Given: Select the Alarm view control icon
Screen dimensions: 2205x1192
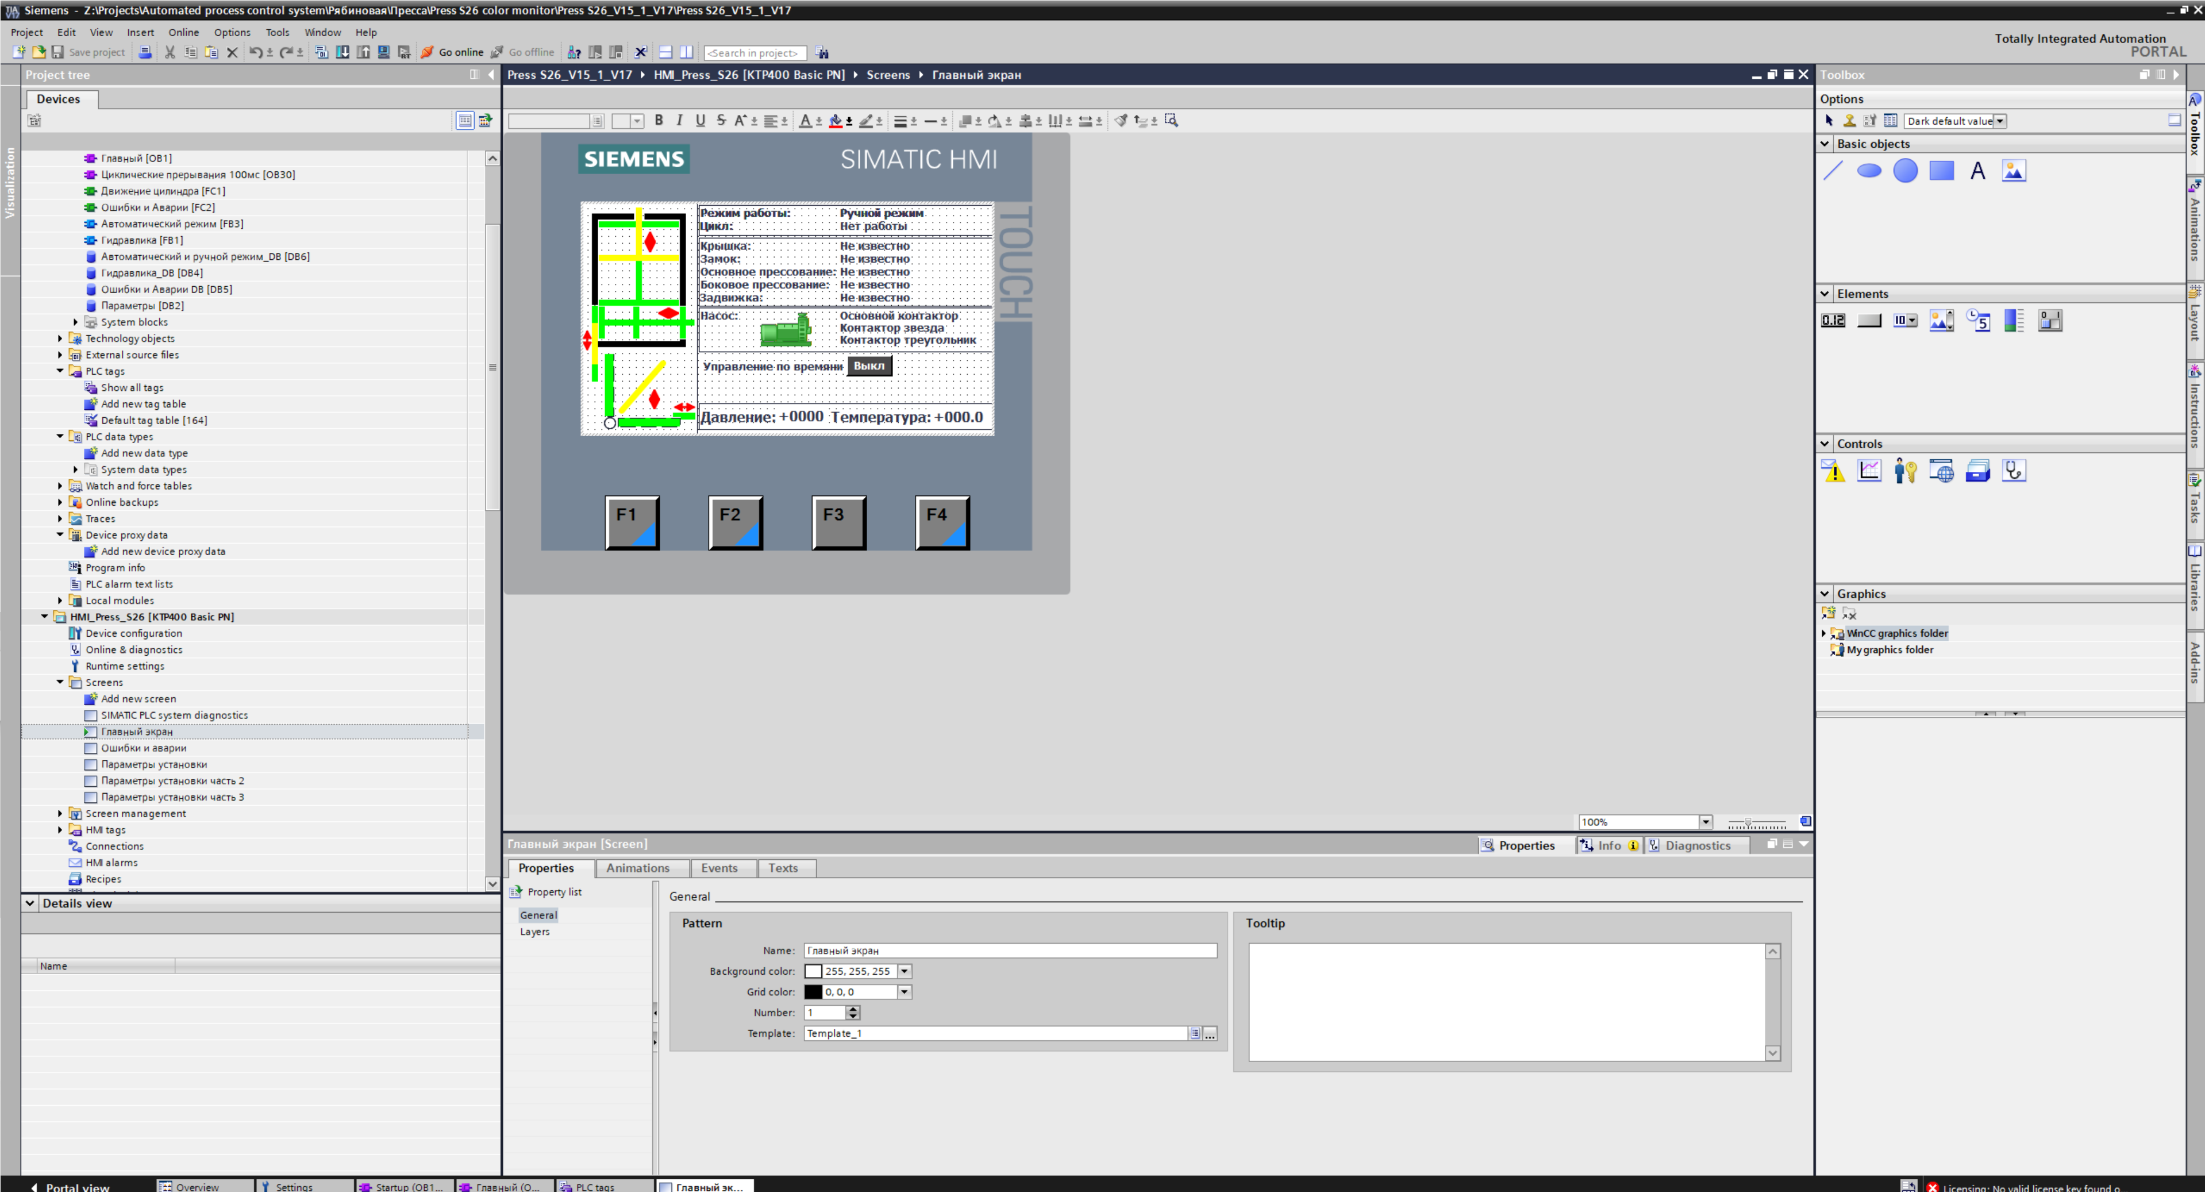Looking at the screenshot, I should click(1833, 471).
